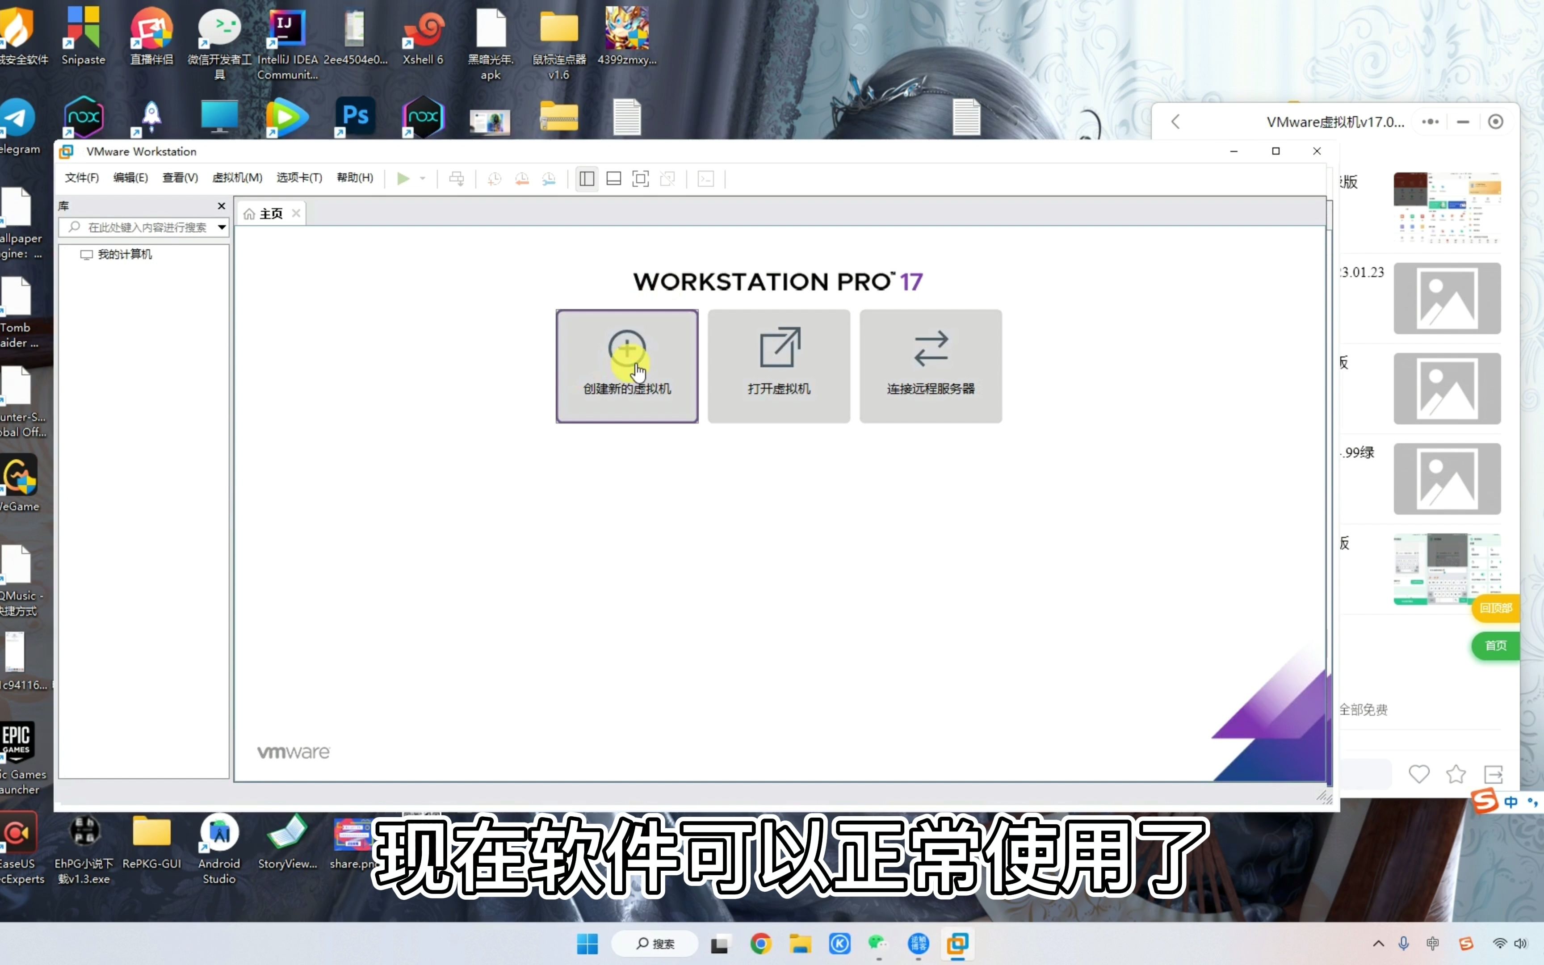Open the 查看(V) menu
This screenshot has height=965, width=1544.
(x=180, y=177)
